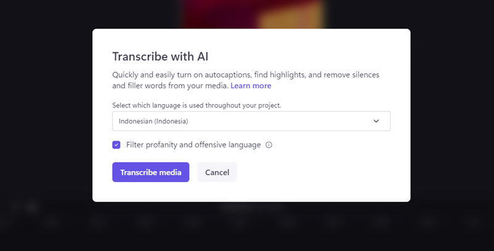Expand the 'Indonesian (Indonesia)' combo box
The image size is (494, 251).
(x=251, y=121)
